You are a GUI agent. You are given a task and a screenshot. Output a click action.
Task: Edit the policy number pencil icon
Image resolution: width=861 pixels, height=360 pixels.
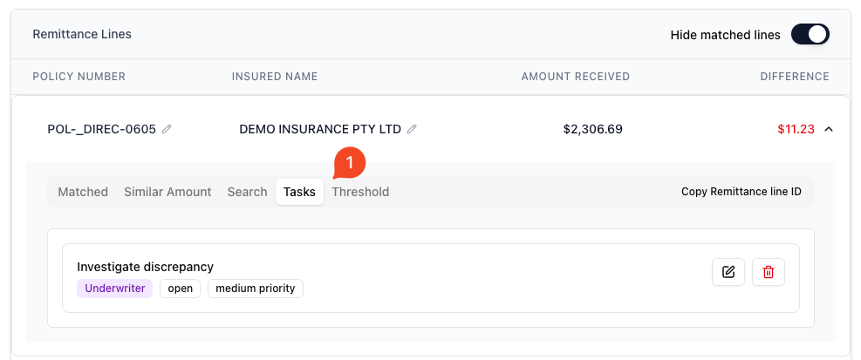pyautogui.click(x=167, y=129)
